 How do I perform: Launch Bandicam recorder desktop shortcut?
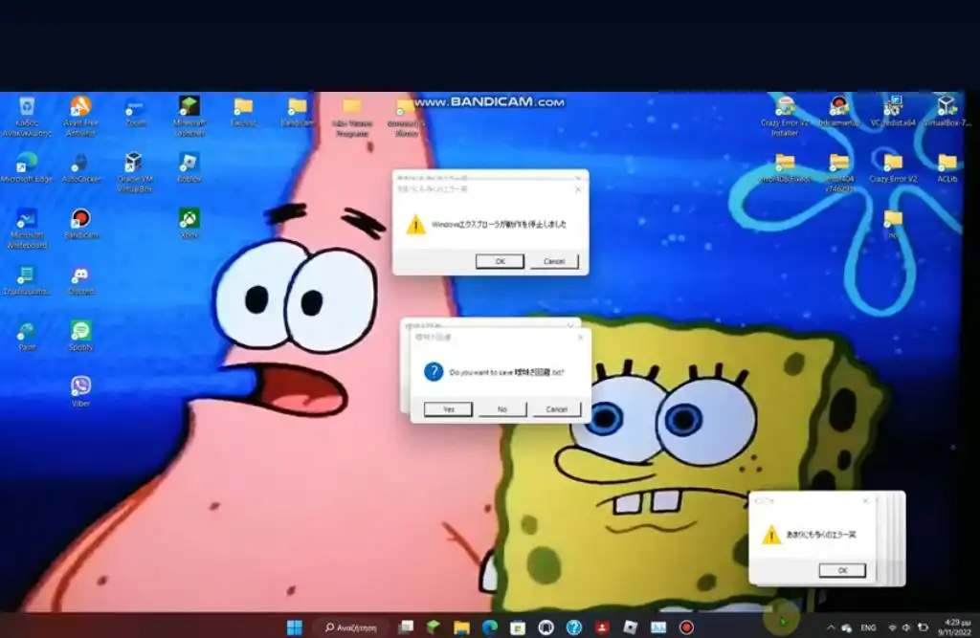click(x=80, y=224)
